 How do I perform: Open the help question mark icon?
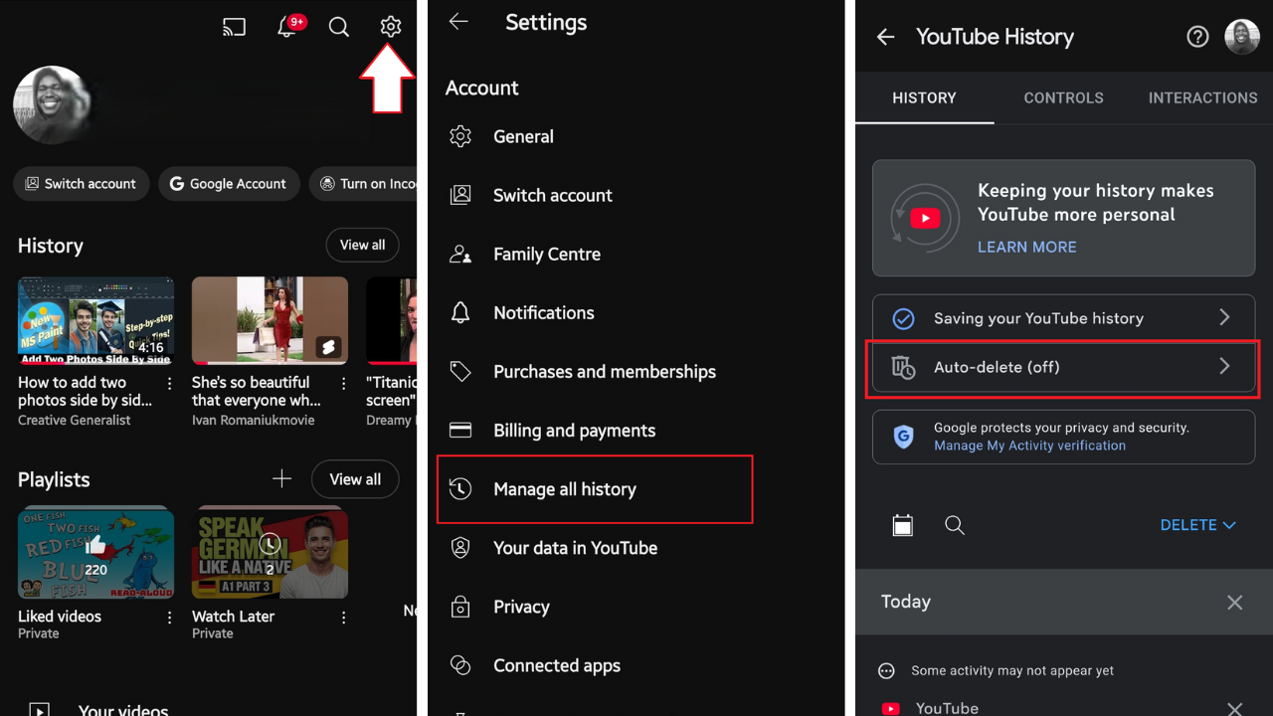(1197, 36)
